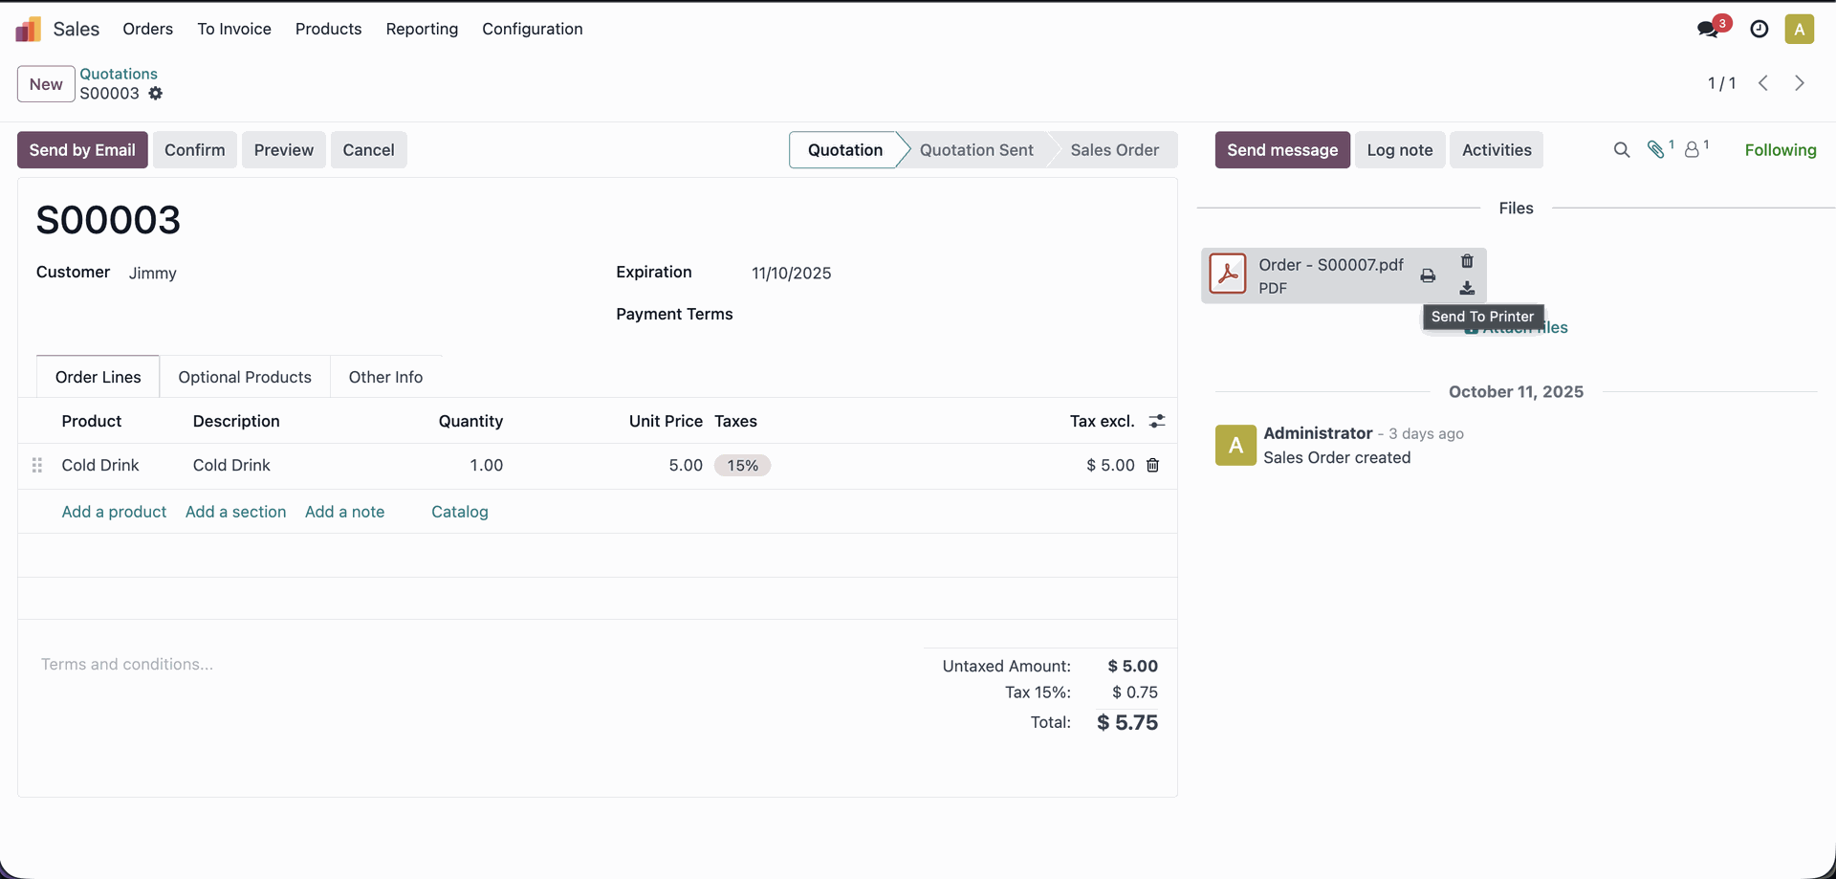Viewport: 1836px width, 879px height.
Task: Open the Other Info tab
Action: click(385, 377)
